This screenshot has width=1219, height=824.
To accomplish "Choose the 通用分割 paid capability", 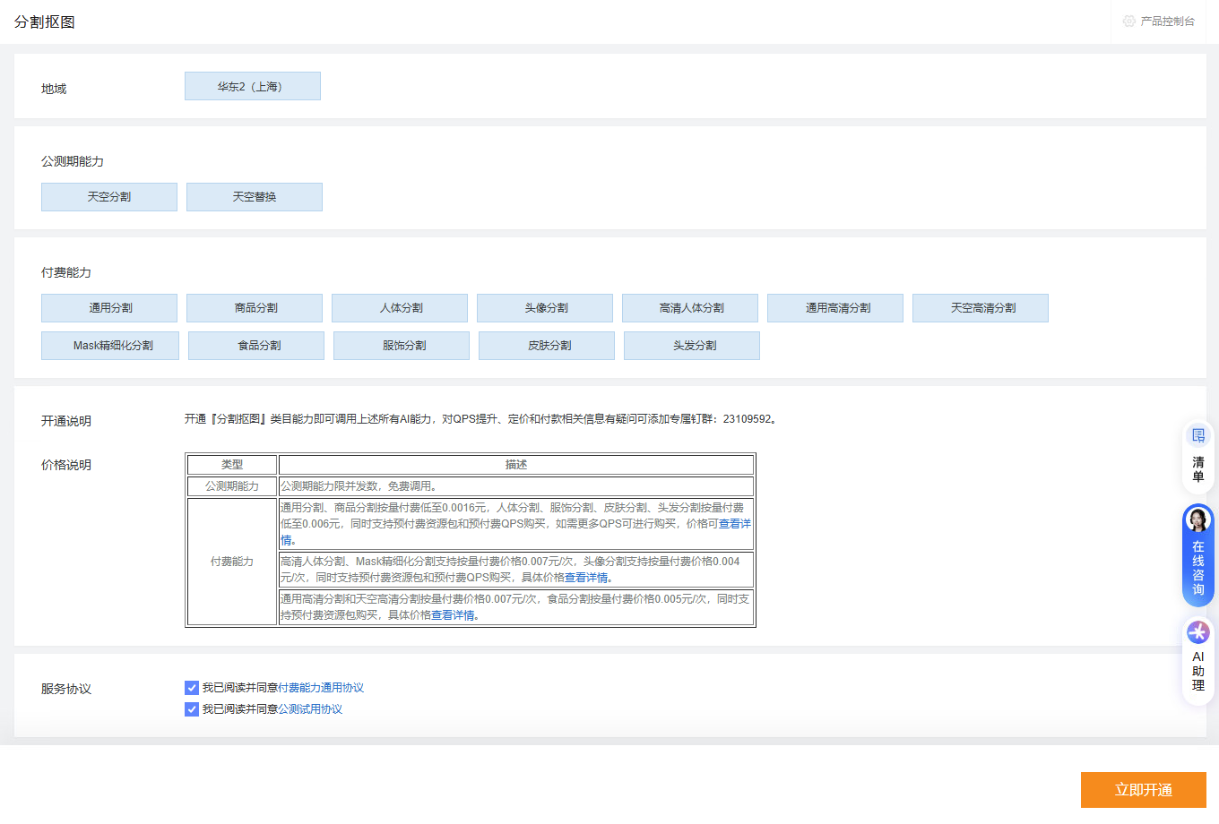I will coord(108,308).
